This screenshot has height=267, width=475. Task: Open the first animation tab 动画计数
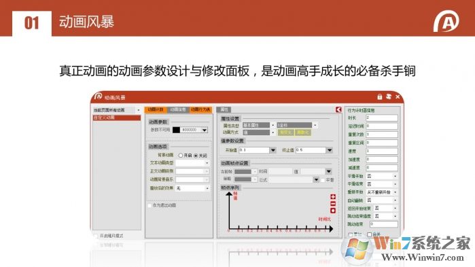pos(156,109)
